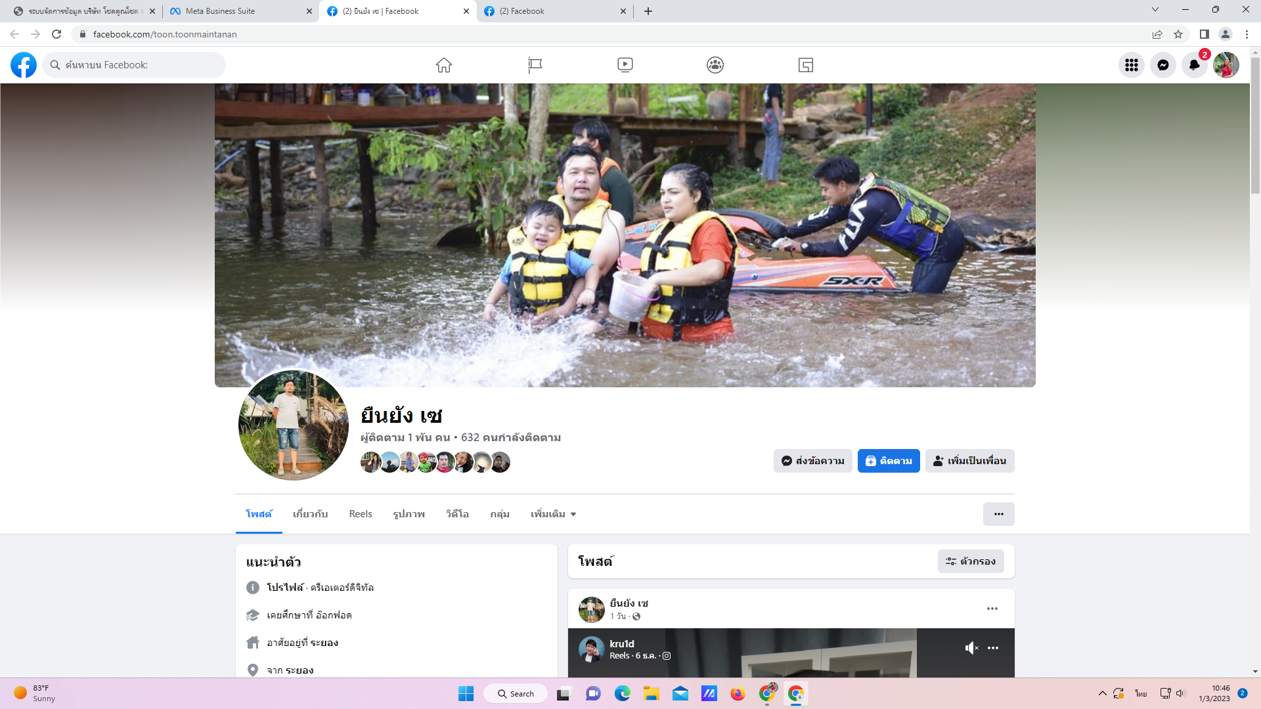
Task: Open Groups icon in top navigation
Action: pos(715,65)
